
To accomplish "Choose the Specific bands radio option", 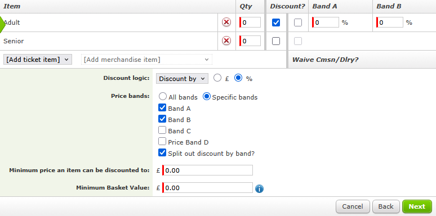I will pyautogui.click(x=207, y=97).
